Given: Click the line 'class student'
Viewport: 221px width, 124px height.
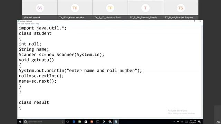Looking at the screenshot, I should (35, 33).
